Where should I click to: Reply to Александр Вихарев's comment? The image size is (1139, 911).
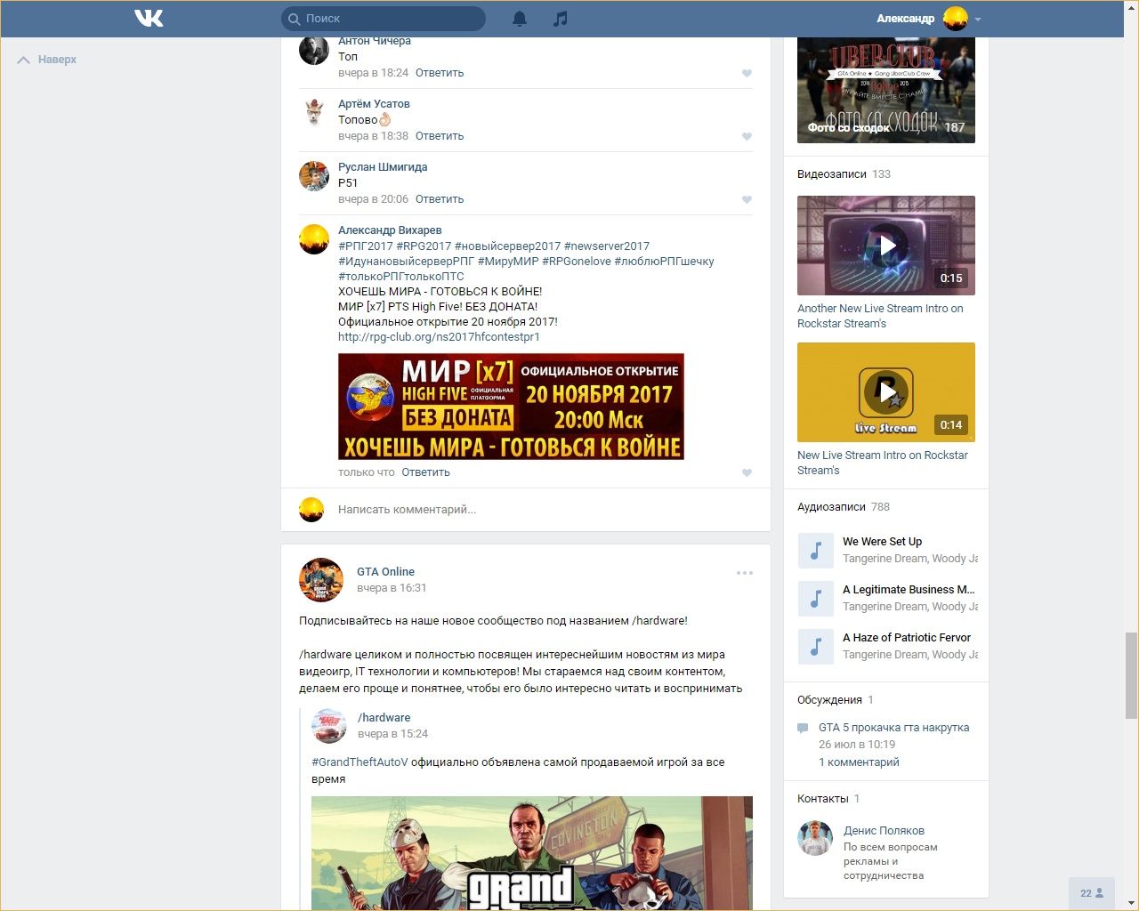(x=425, y=472)
